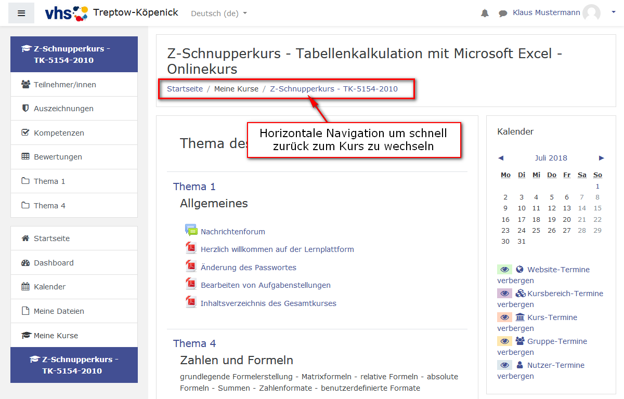This screenshot has height=399, width=624.
Task: Click the vhs logo
Action: point(67,13)
